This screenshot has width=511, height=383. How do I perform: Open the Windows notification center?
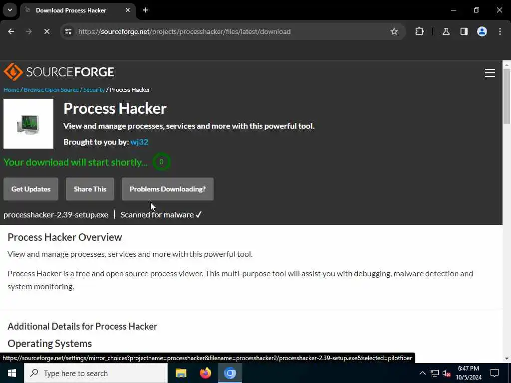click(x=495, y=373)
